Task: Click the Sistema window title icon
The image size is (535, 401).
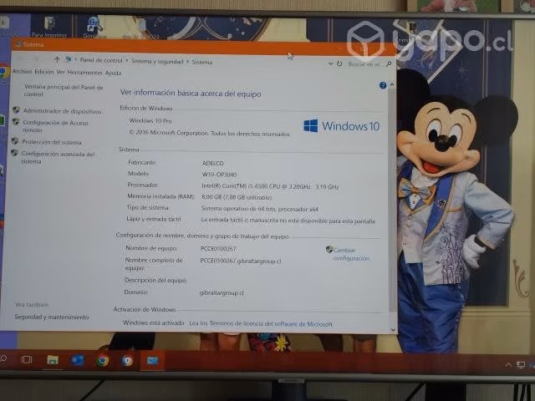Action: tap(18, 44)
